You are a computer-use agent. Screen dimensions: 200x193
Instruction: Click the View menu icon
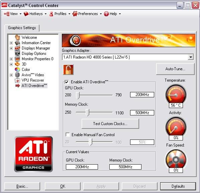[x=7, y=14]
